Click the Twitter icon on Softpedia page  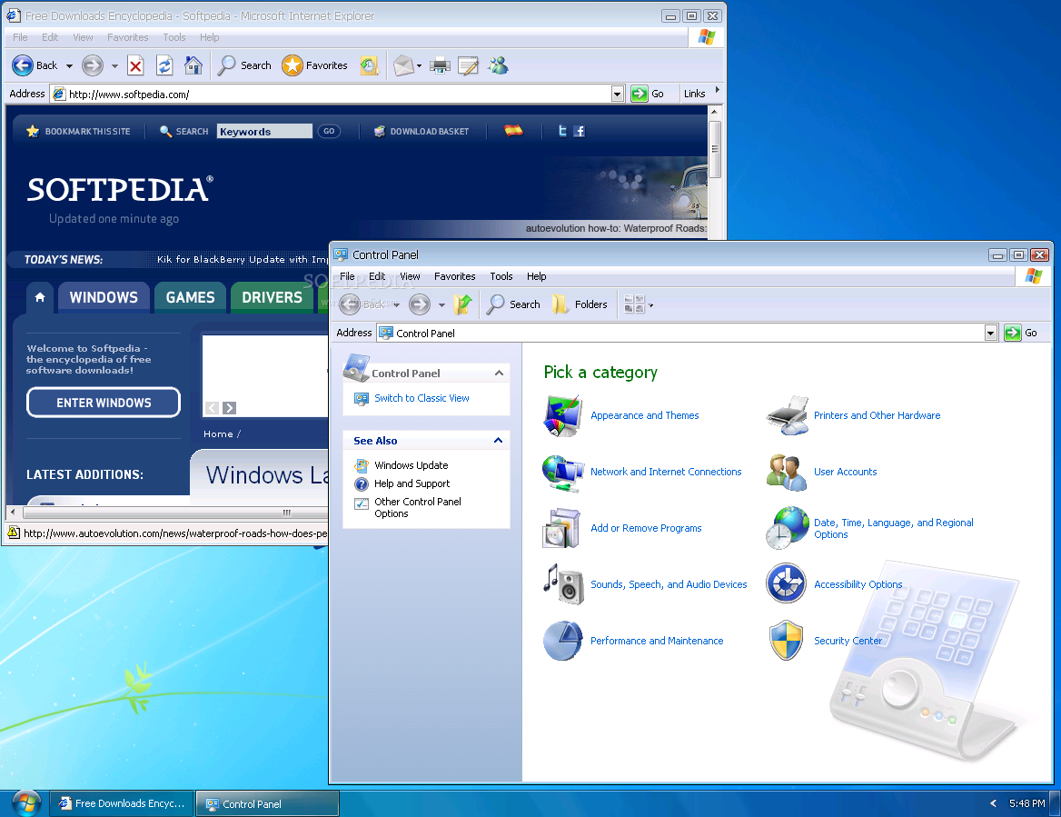[562, 131]
